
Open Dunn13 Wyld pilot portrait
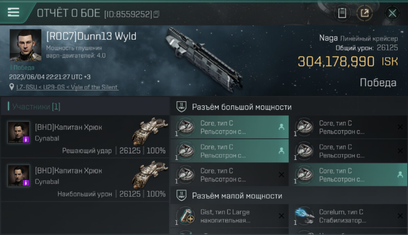coord(25,45)
